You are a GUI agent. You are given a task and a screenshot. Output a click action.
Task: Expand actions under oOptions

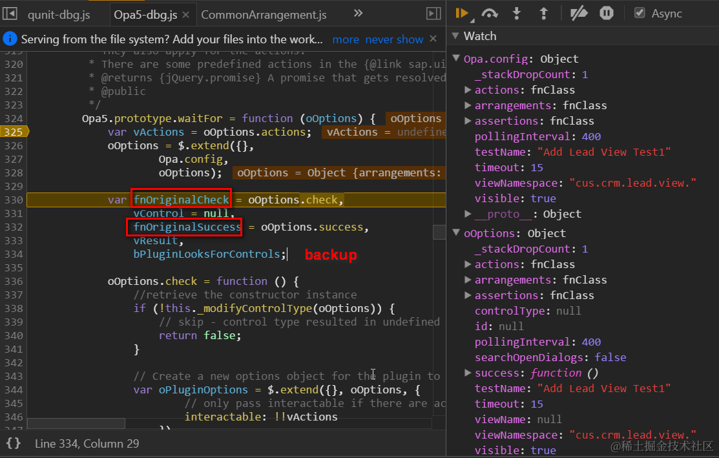point(468,264)
